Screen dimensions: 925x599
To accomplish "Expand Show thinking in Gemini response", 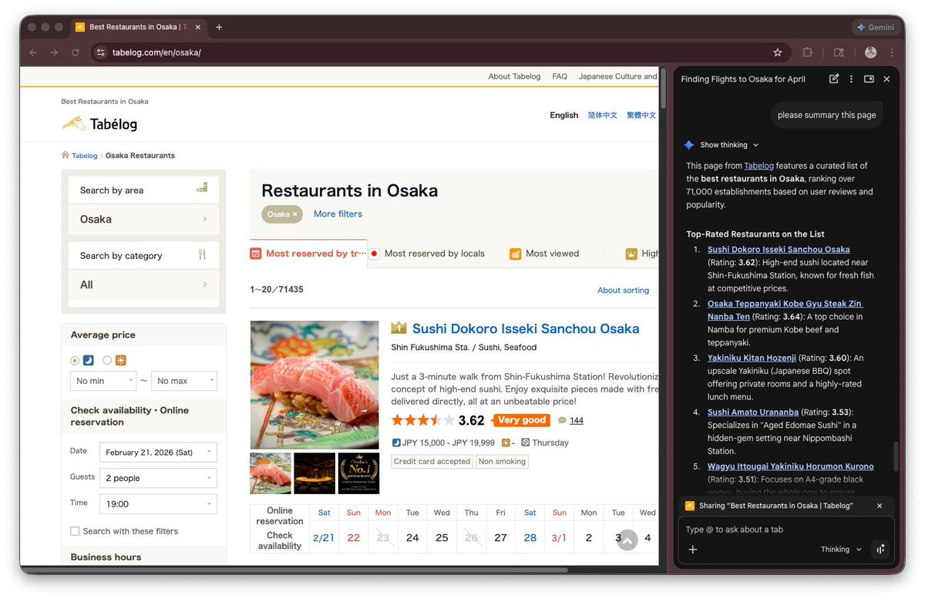I will pos(729,145).
